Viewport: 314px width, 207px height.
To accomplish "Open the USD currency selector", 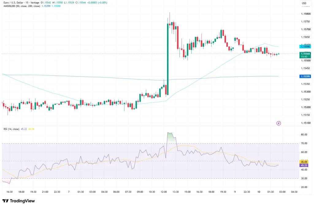I will click(x=304, y=3).
